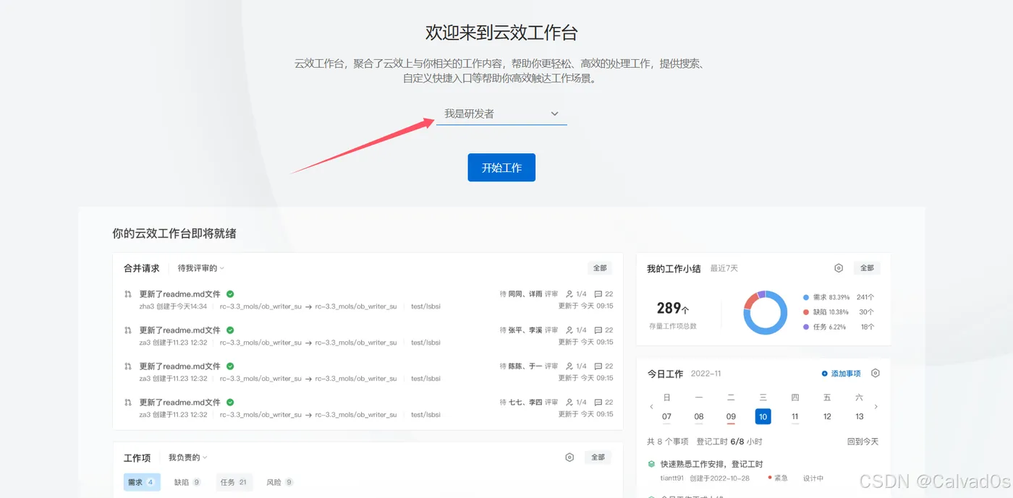Click green check icon in 七七、李四 row
The image size is (1013, 498).
click(230, 403)
